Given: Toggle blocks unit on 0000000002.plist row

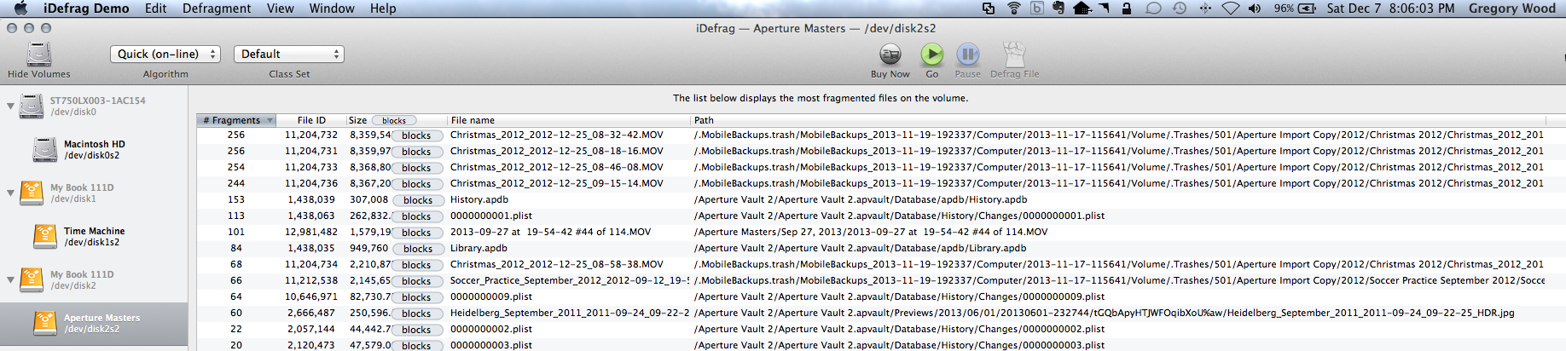Looking at the screenshot, I should 416,330.
